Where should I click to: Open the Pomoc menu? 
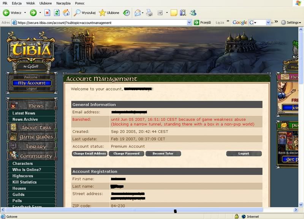click(x=80, y=3)
